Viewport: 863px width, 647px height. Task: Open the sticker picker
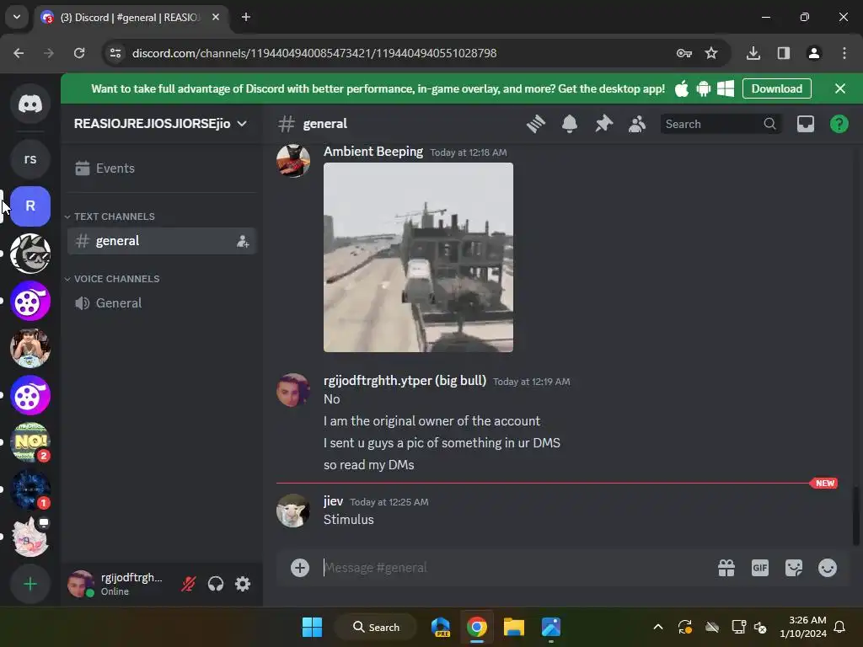tap(794, 568)
